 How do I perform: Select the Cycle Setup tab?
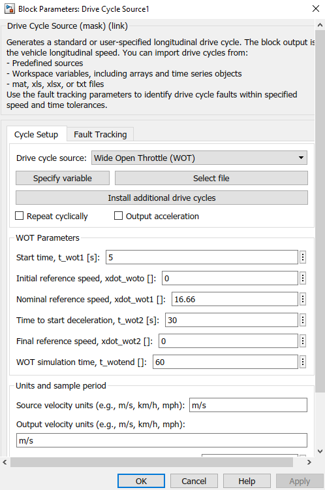pyautogui.click(x=36, y=134)
